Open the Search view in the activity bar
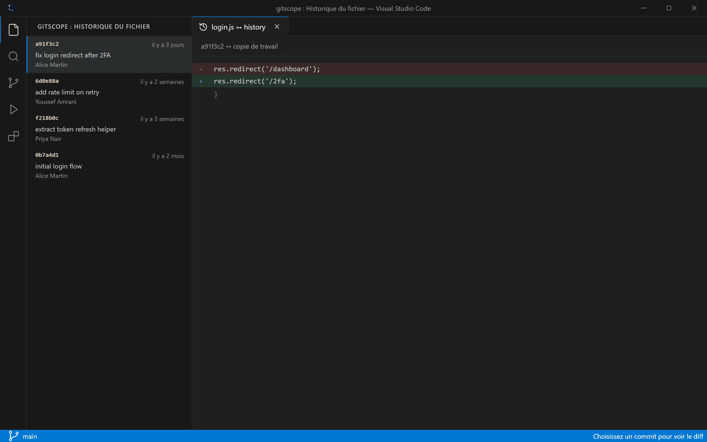The height and width of the screenshot is (442, 707). [x=13, y=56]
